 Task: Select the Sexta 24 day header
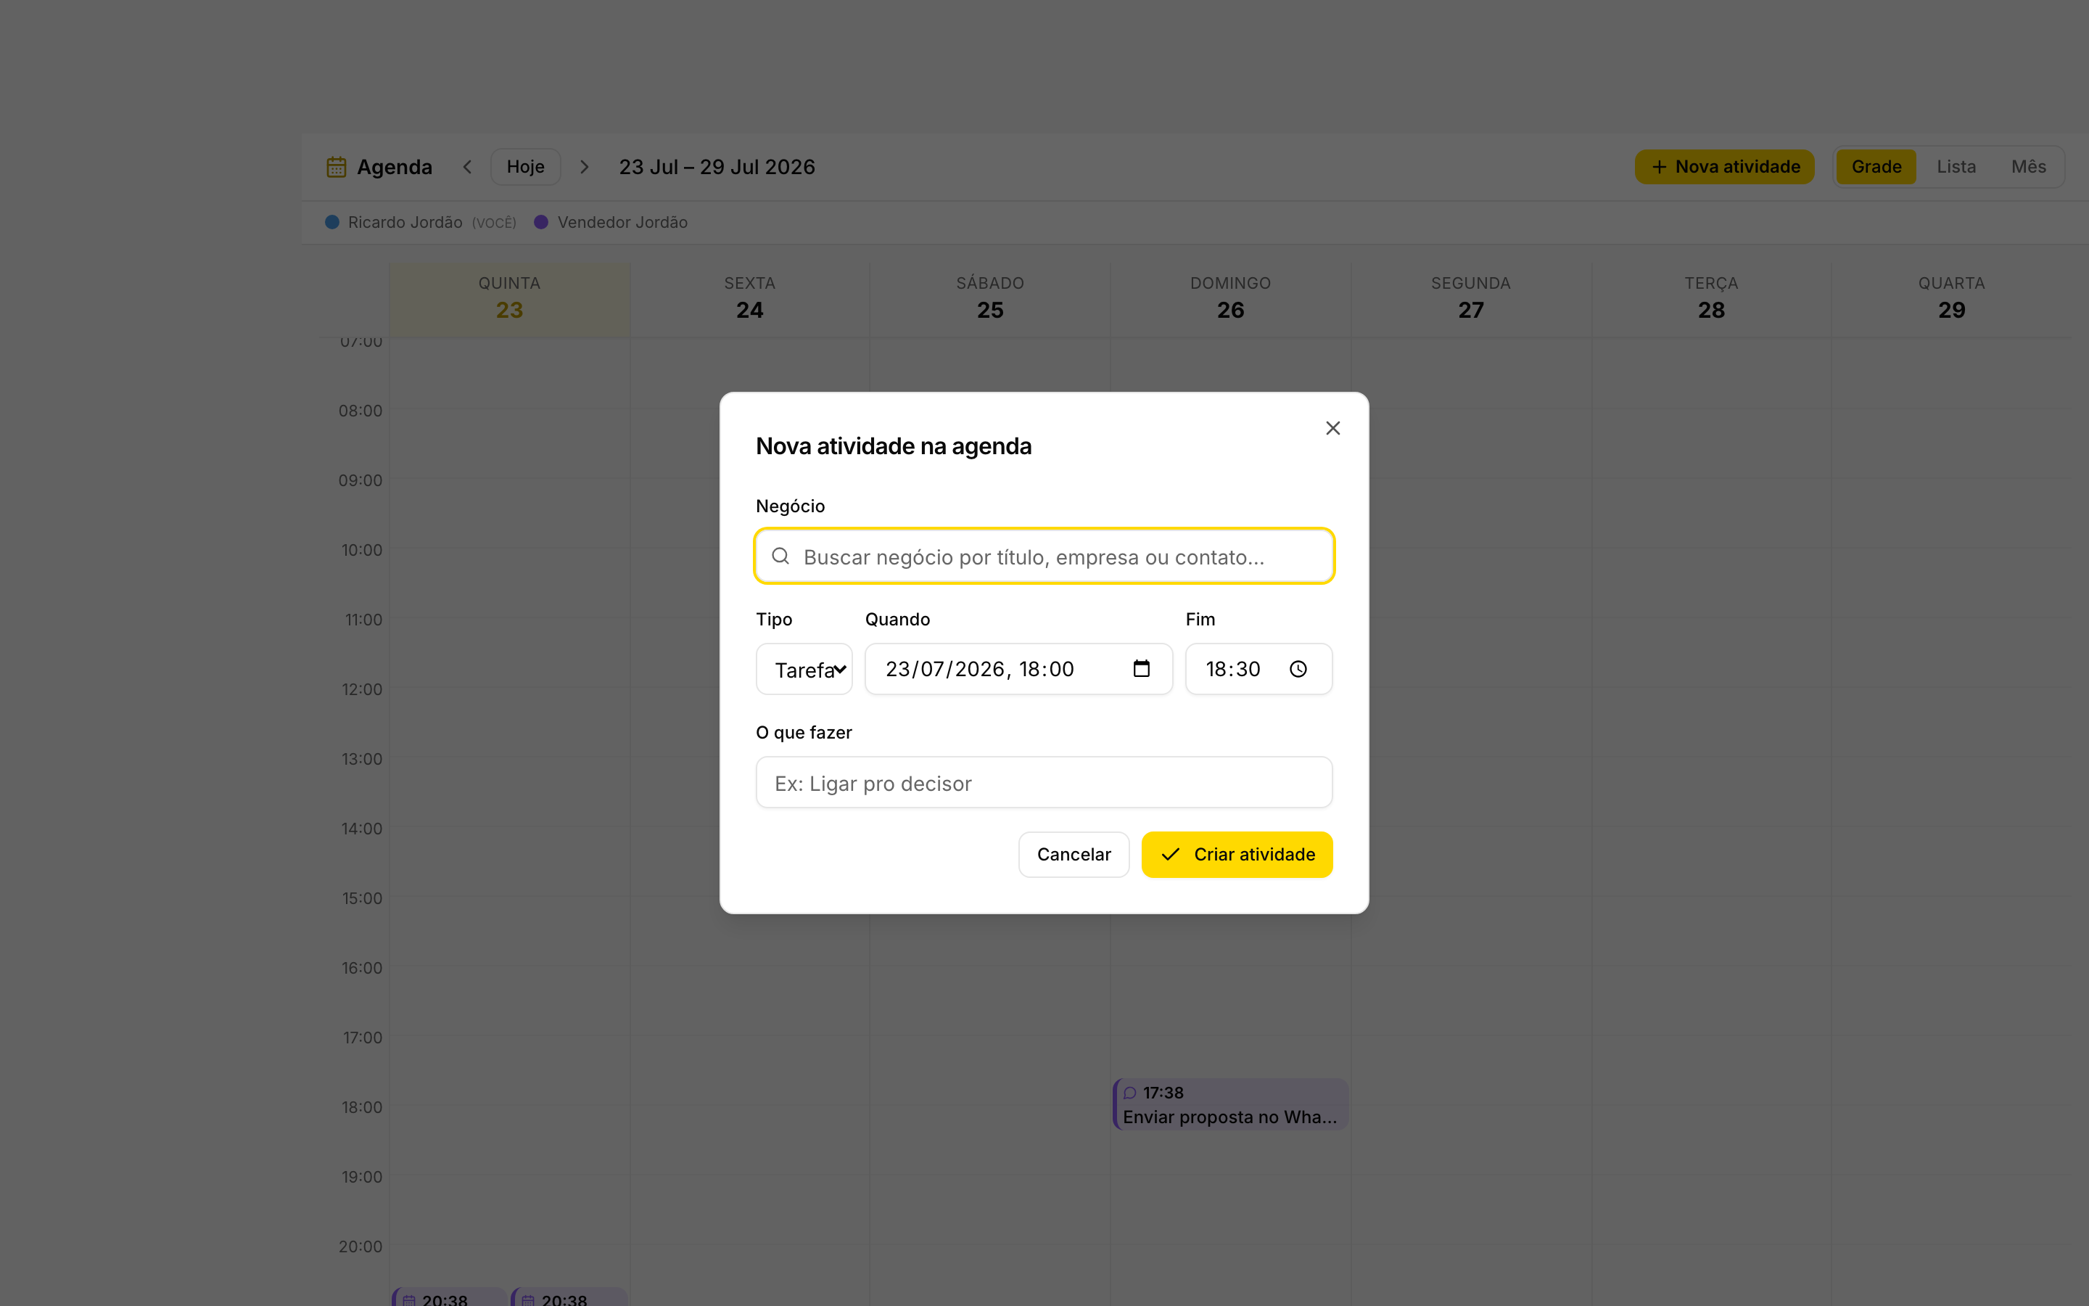749,298
